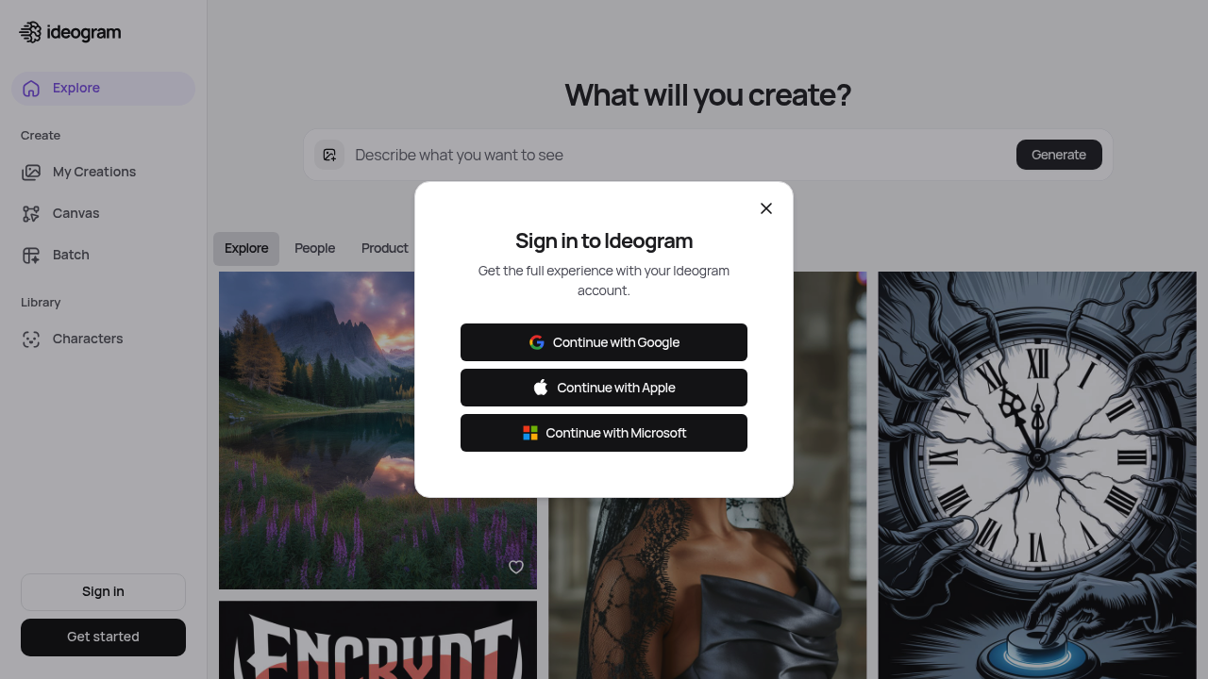Like the mountain lake image with heart

(516, 567)
